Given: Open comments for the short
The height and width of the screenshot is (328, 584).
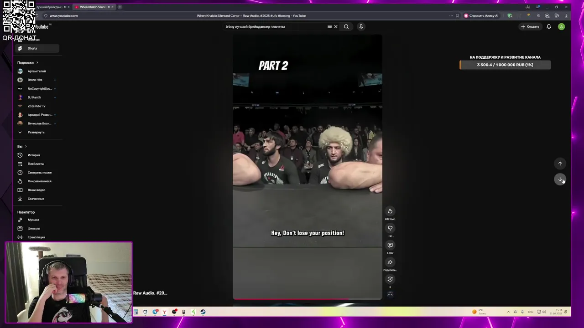Looking at the screenshot, I should [390, 245].
